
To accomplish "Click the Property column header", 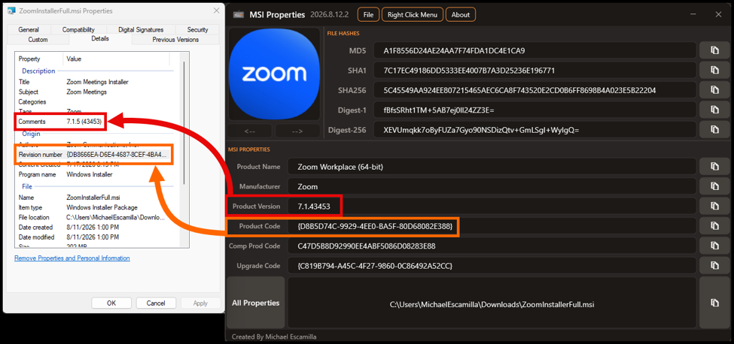I will pyautogui.click(x=39, y=59).
